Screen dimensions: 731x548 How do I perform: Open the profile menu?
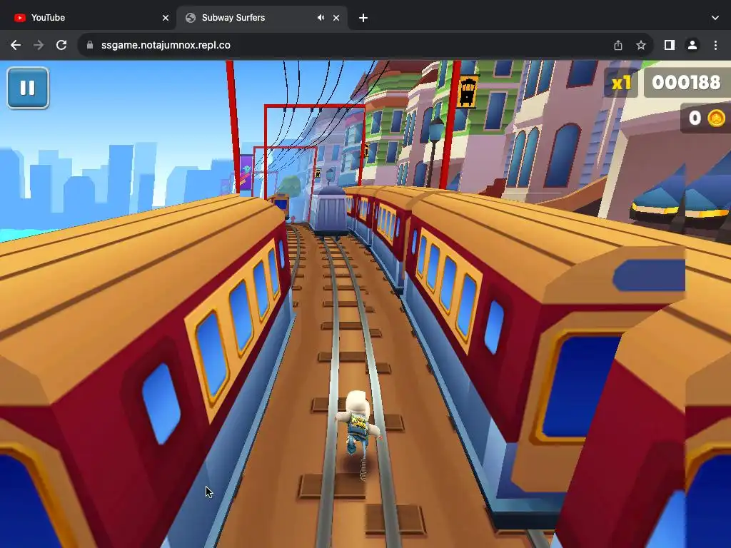click(692, 45)
